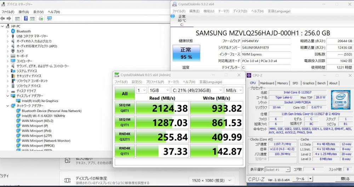
Task: Open the test count dropdown in CrystalDiskMark
Action: (141, 90)
